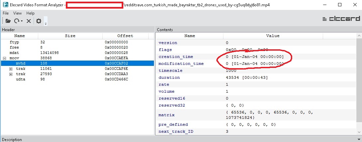Select the flags field name
This screenshot has height=142, width=362.
click(165, 50)
